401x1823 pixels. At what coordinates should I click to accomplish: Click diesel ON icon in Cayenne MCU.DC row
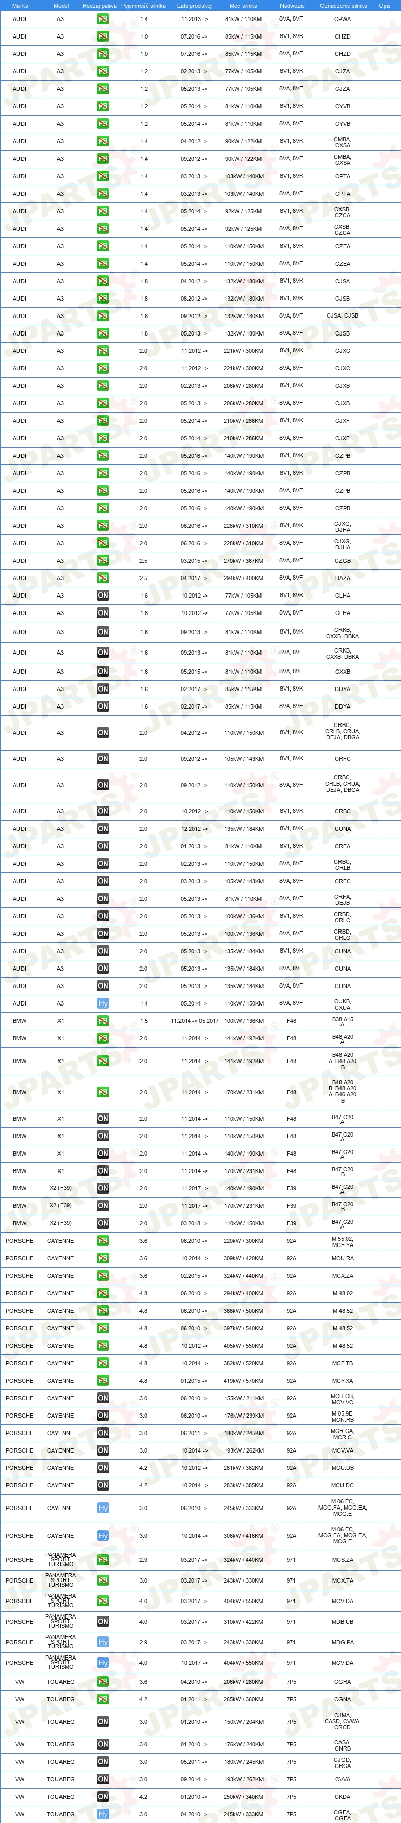click(x=103, y=1485)
